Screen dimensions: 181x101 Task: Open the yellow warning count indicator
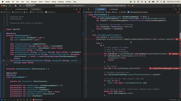coord(133,6)
